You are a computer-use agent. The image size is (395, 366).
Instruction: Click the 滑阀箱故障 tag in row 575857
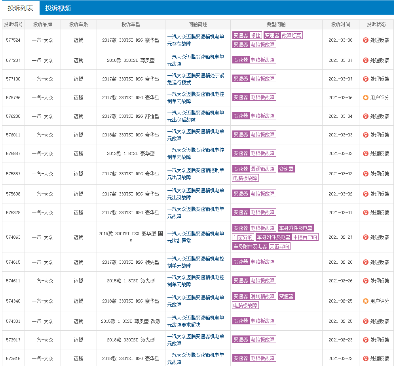point(262,169)
